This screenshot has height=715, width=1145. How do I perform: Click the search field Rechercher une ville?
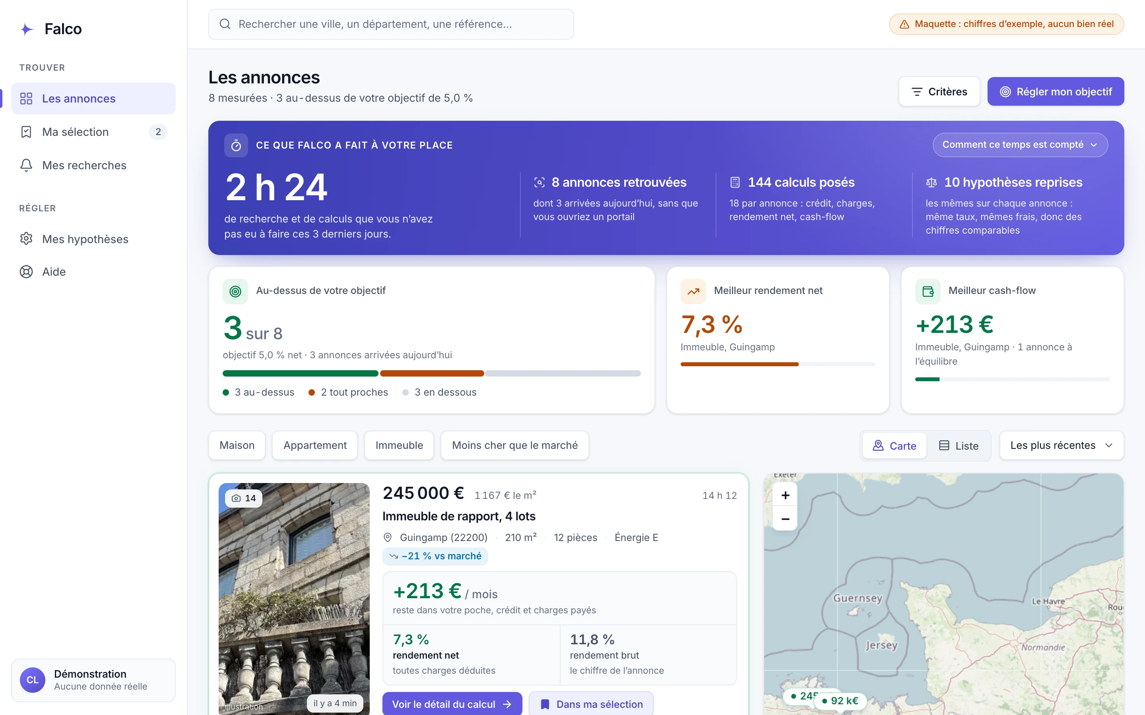point(391,24)
